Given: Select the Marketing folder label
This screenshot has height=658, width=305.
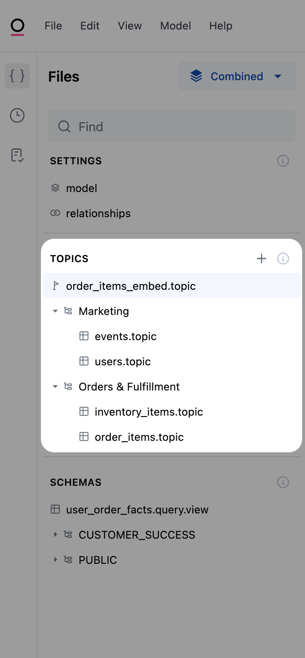Looking at the screenshot, I should (x=104, y=311).
